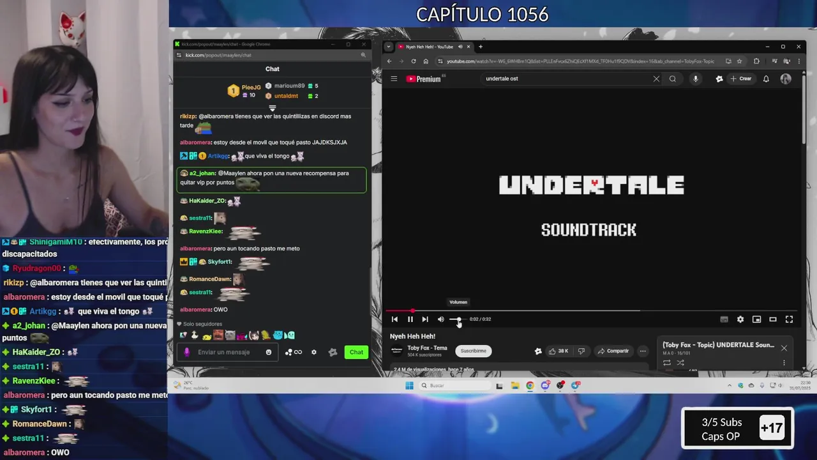
Task: Open Chrome extensions puzzle icon
Action: point(756,61)
